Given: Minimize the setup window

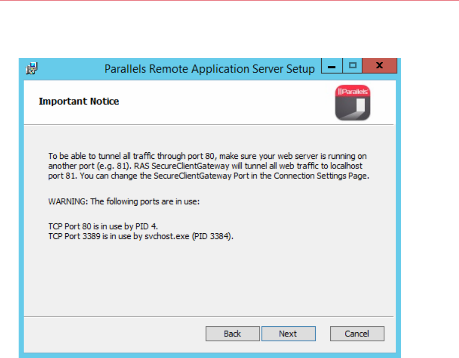Looking at the screenshot, I should 332,65.
